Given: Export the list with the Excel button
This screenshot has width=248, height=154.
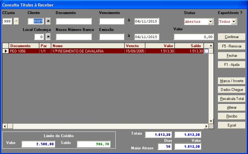Looking at the screenshot, I should click(x=232, y=125).
